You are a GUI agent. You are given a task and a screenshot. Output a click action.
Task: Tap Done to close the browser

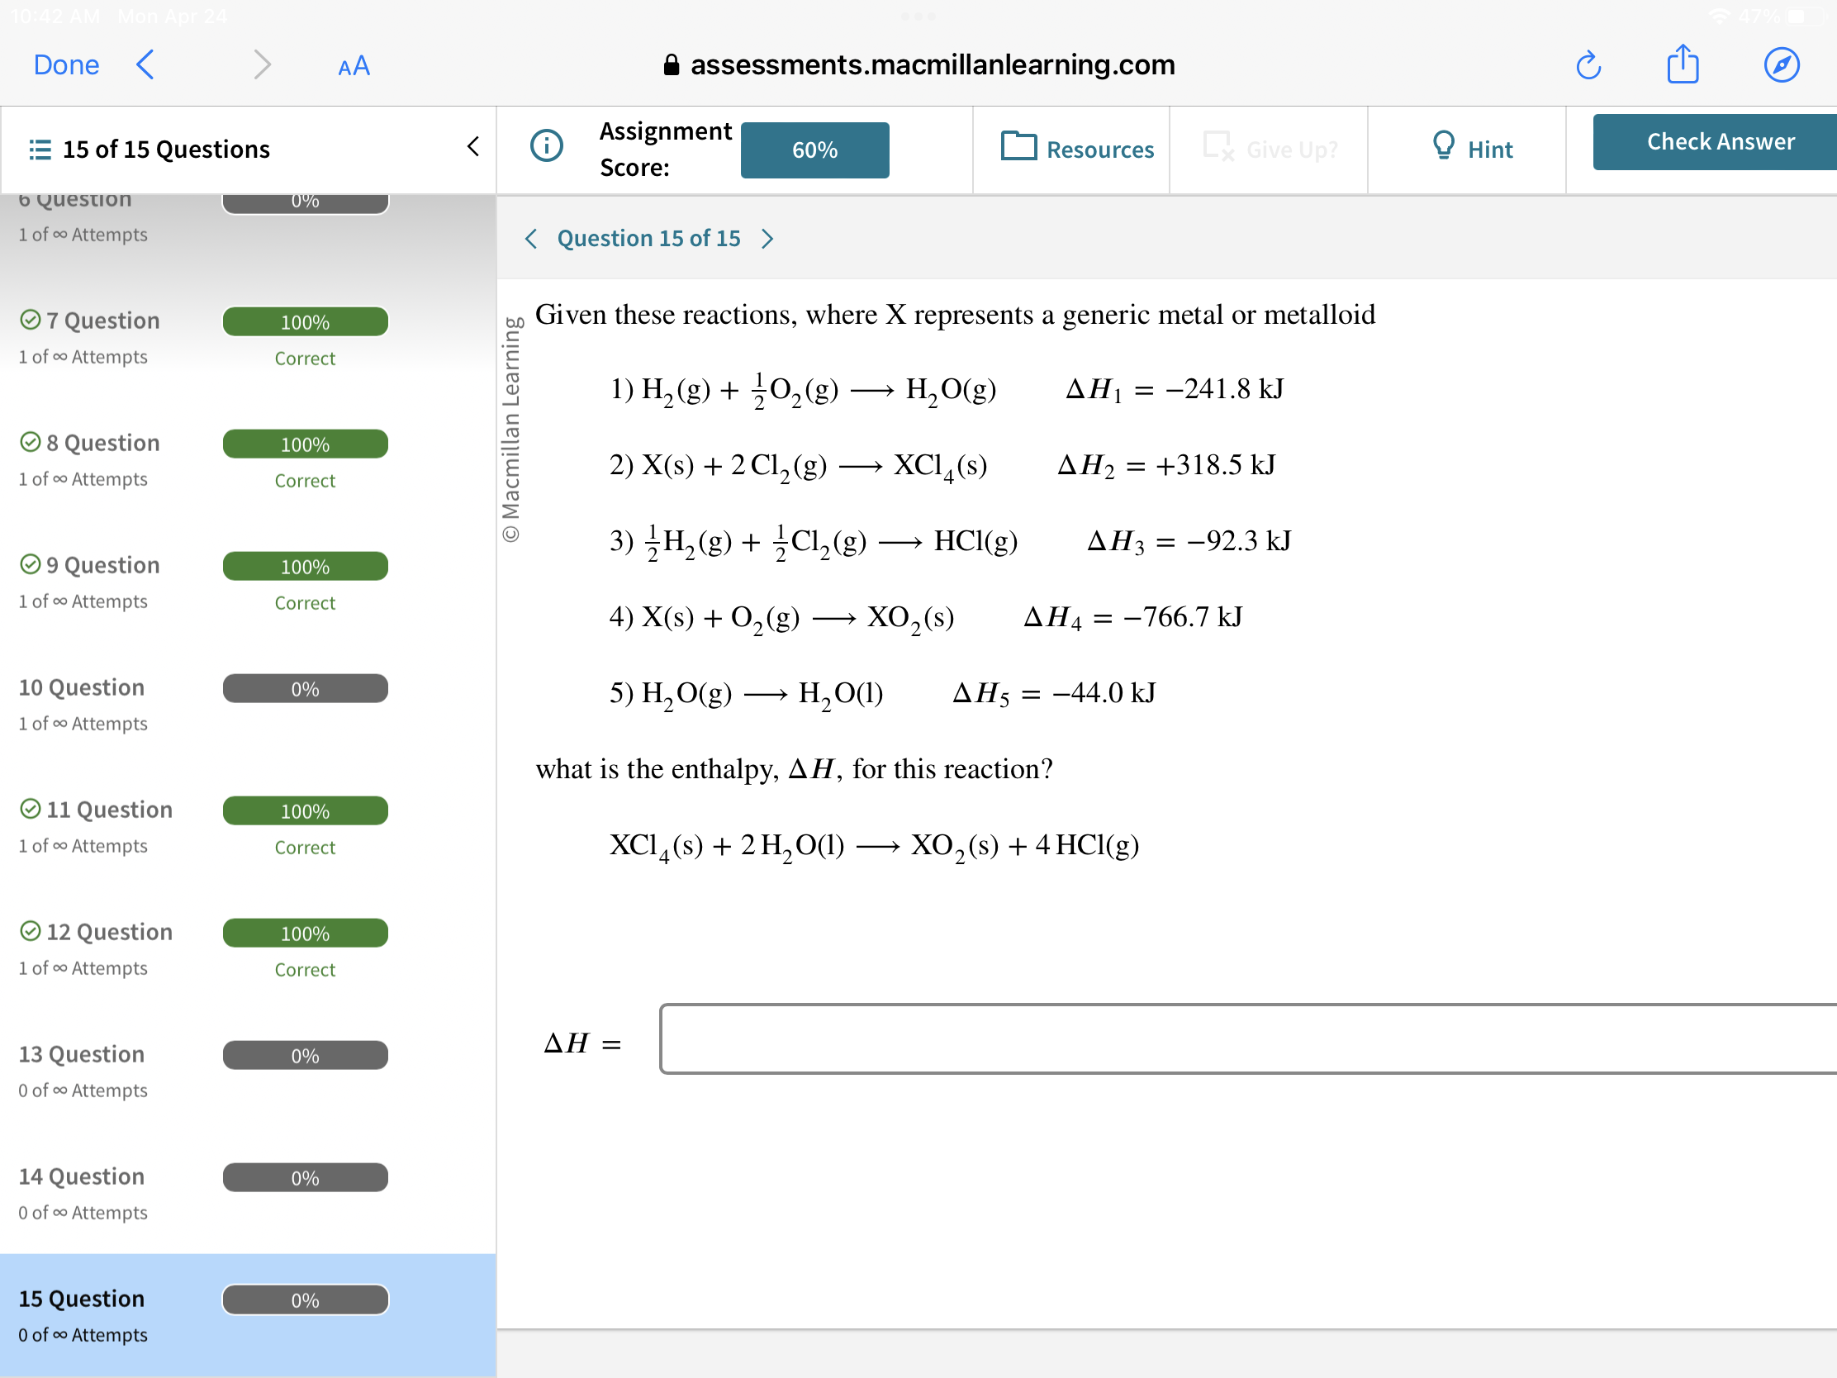[x=65, y=64]
